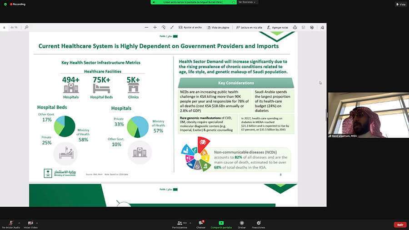Select Vista de página

click(218, 27)
